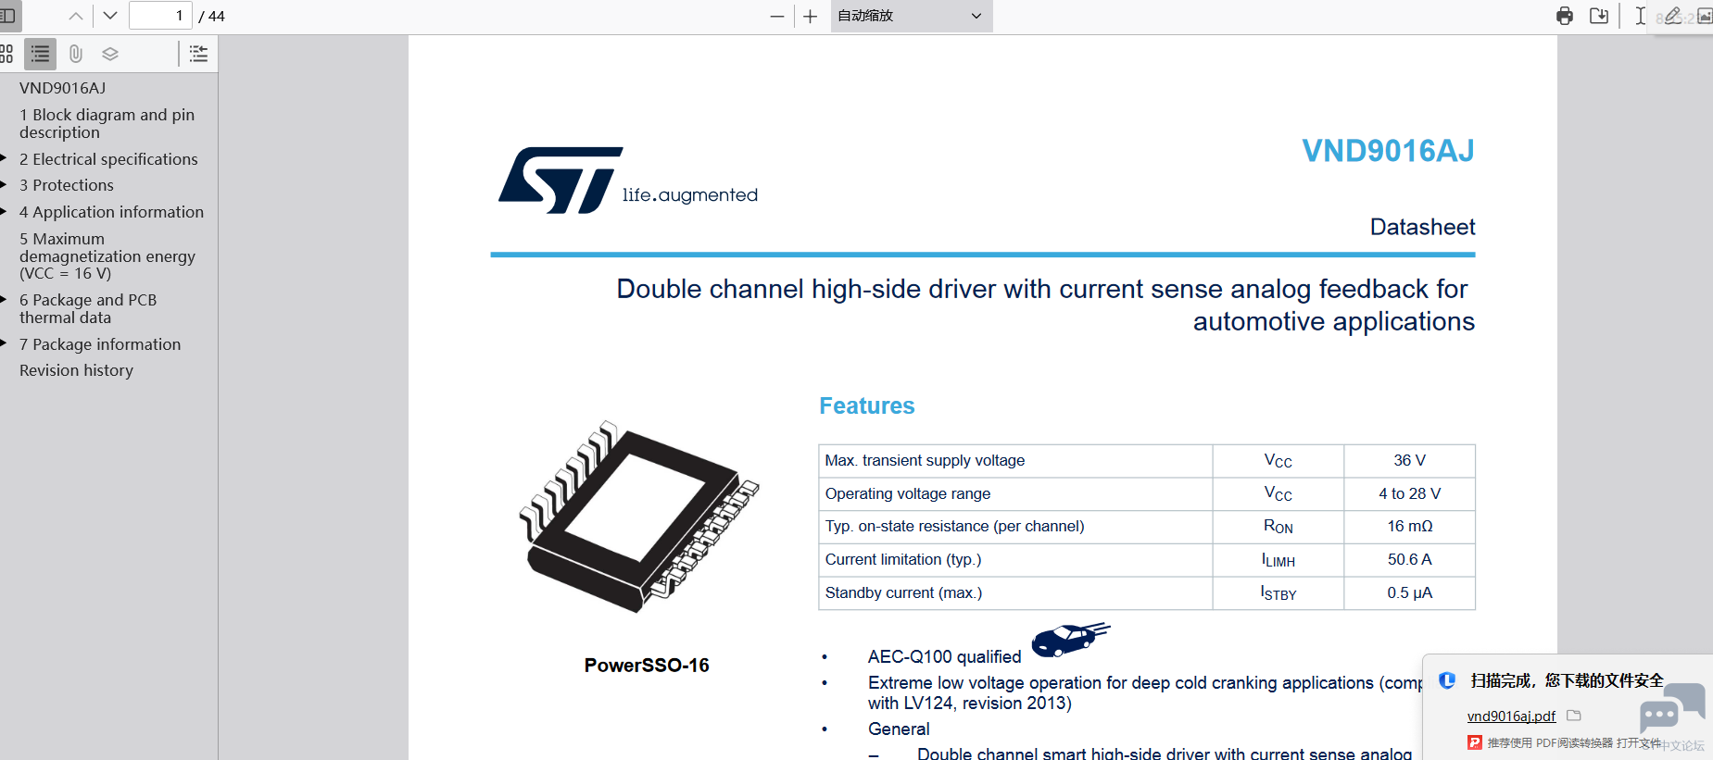Show the document outline view
Viewport: 1713px width, 760px height.
pos(40,54)
